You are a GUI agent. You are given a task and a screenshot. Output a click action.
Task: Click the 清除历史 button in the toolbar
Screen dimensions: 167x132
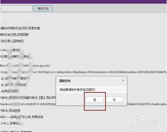(x=43, y=8)
